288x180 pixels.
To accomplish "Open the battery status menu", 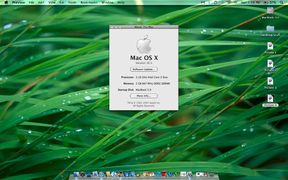I will tap(270, 3).
